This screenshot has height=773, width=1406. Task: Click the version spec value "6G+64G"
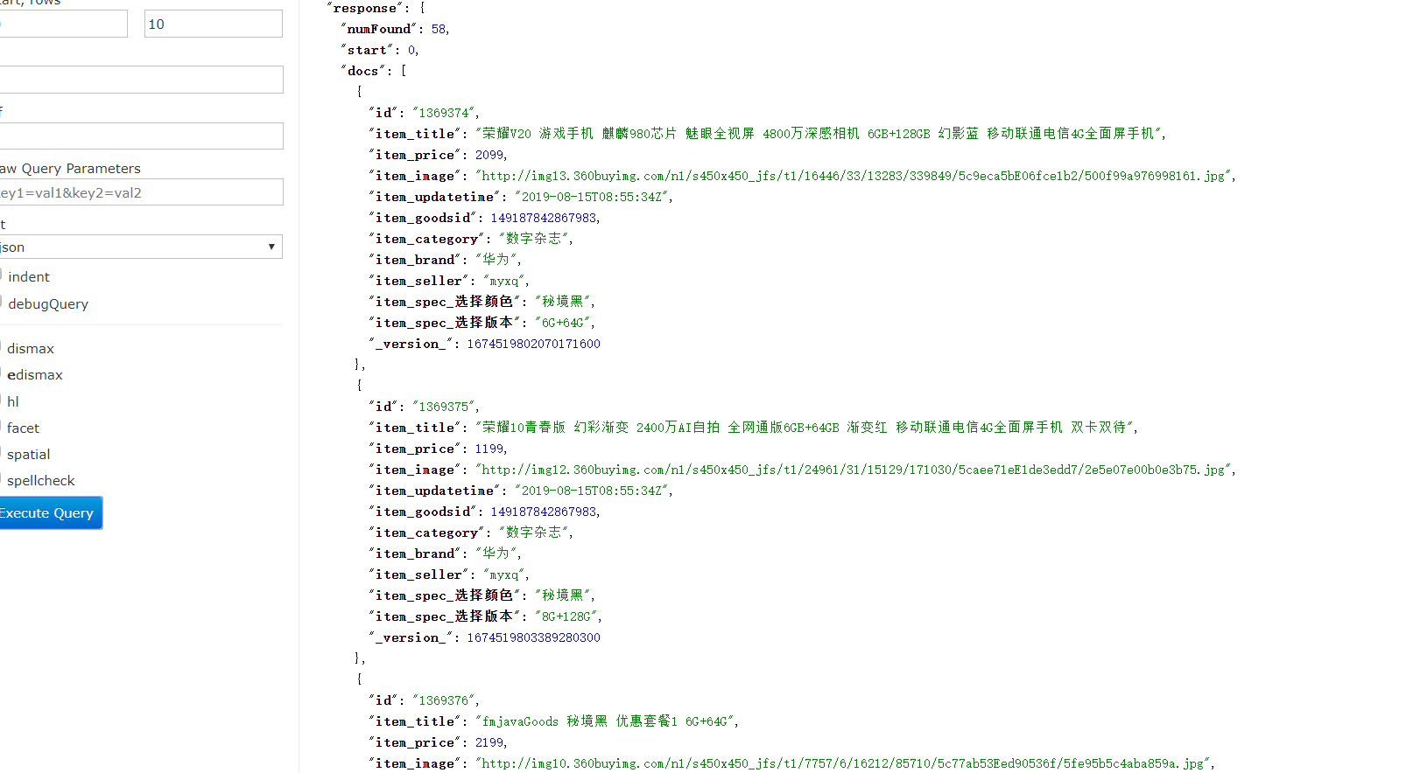point(562,323)
